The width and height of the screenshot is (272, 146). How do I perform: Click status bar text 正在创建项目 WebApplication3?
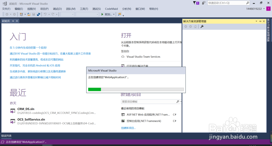pyautogui.click(x=26, y=142)
